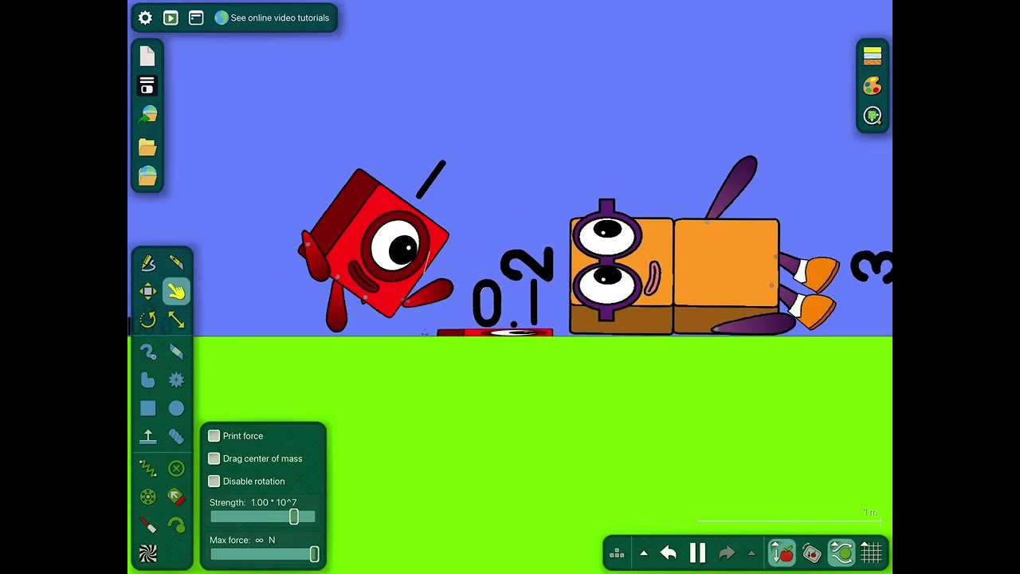The image size is (1020, 574).
Task: Enable Drag center of mass checkbox
Action: [x=214, y=458]
